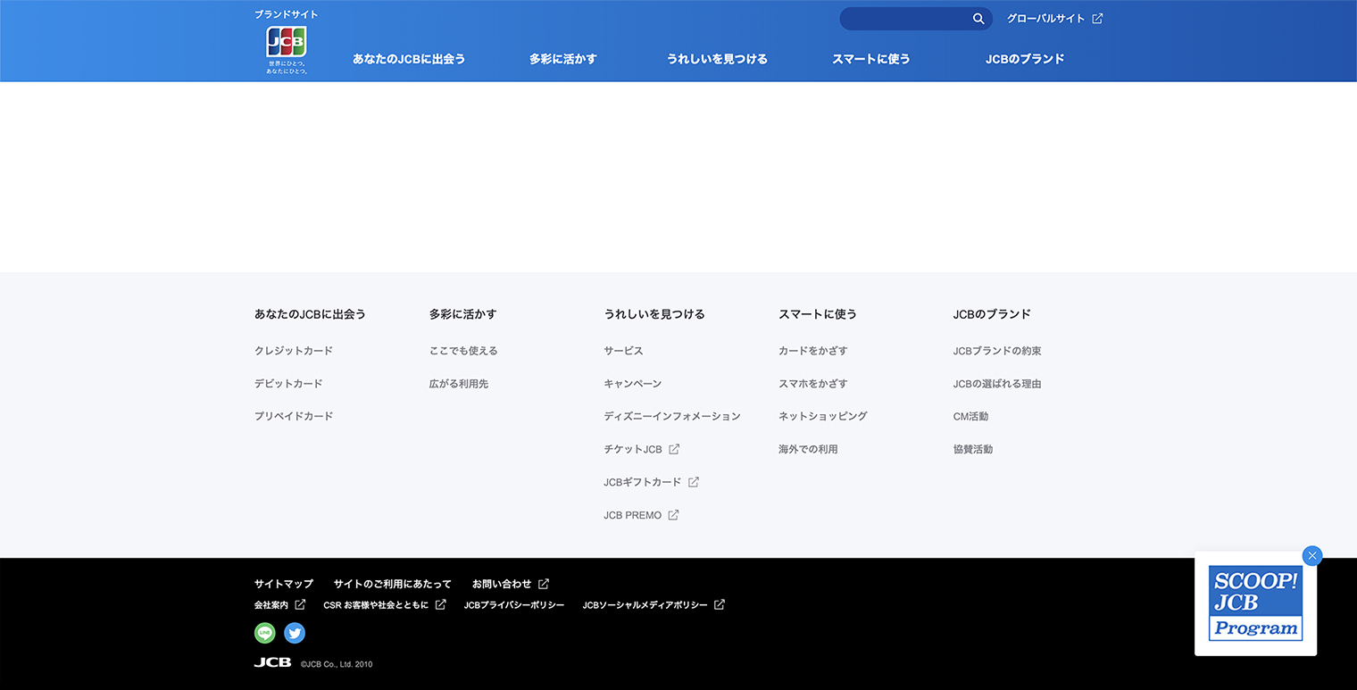This screenshot has height=690, width=1357.
Task: Go to クレジットカード footer link
Action: point(294,351)
